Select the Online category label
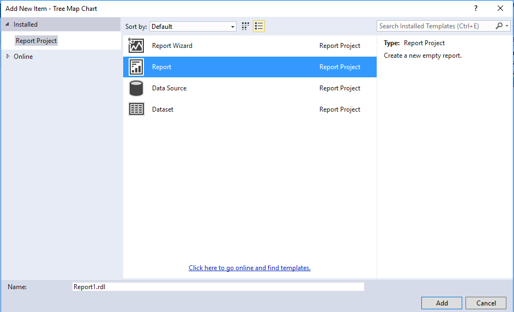This screenshot has width=514, height=312. 23,56
